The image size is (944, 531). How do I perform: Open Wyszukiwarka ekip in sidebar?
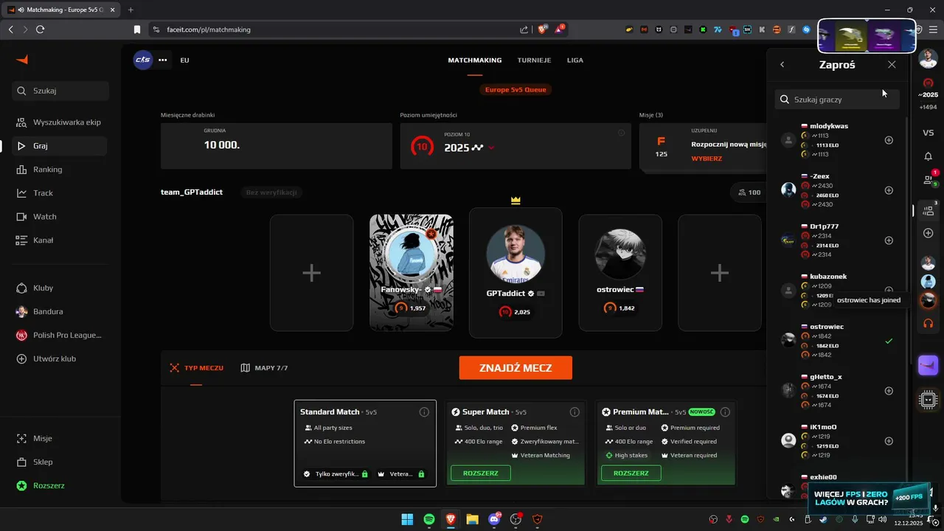pos(59,122)
